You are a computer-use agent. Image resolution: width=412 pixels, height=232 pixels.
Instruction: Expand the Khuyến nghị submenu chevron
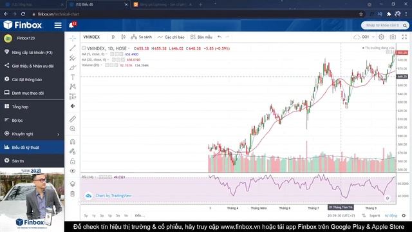click(59, 134)
